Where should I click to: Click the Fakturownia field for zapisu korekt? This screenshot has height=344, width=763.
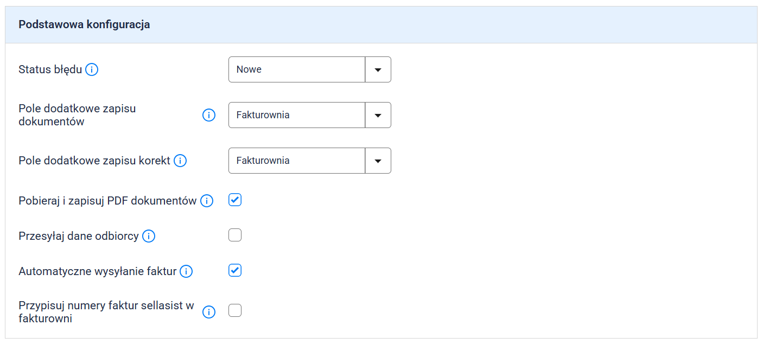pyautogui.click(x=297, y=161)
